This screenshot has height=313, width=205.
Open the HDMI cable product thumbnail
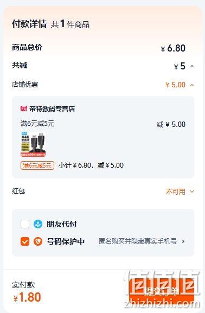pyautogui.click(x=33, y=144)
